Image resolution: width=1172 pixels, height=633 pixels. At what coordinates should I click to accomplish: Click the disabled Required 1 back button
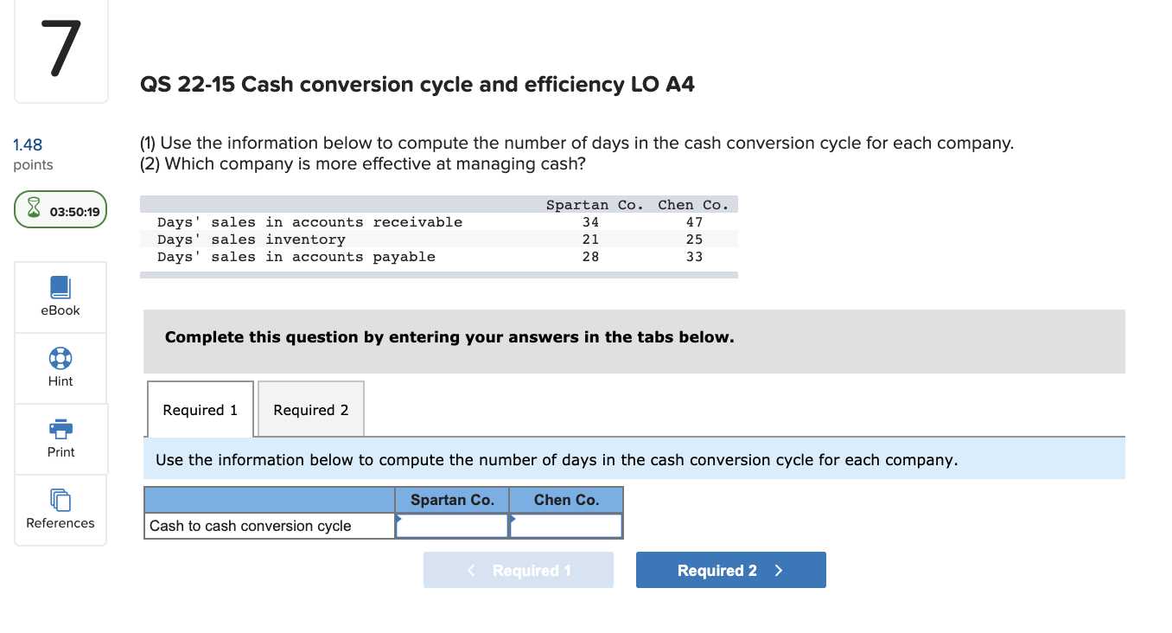518,569
